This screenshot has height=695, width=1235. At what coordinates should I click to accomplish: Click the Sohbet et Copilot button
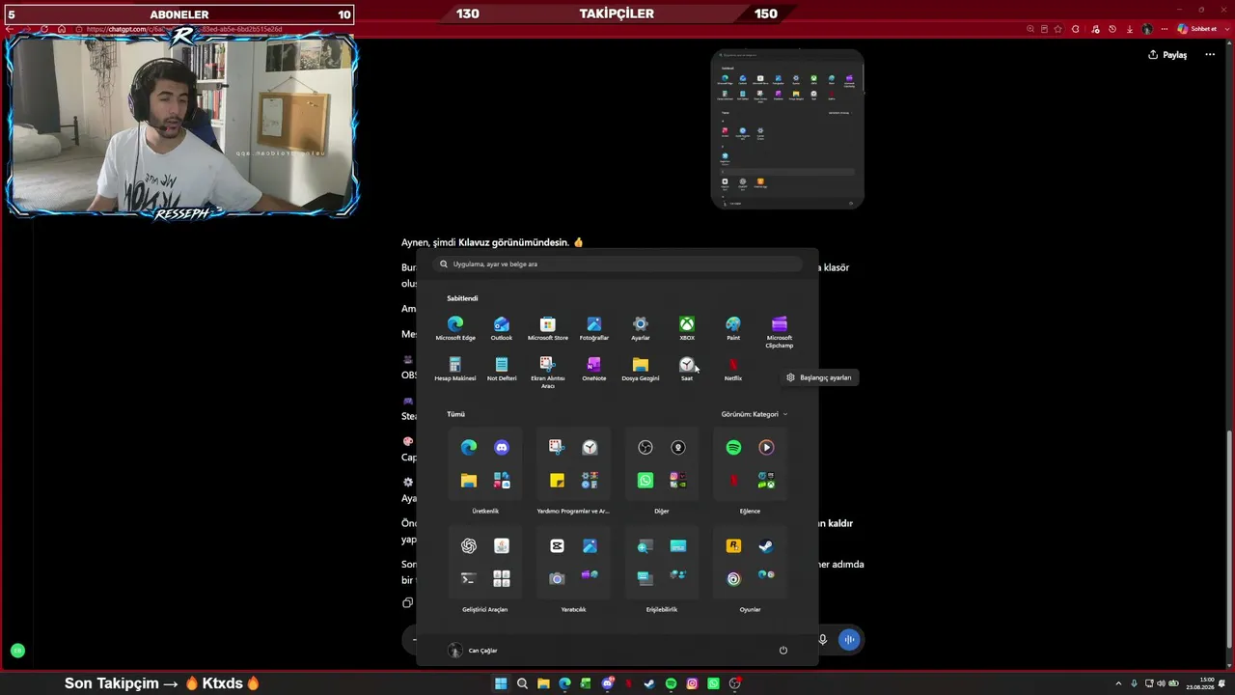[x=1196, y=29]
